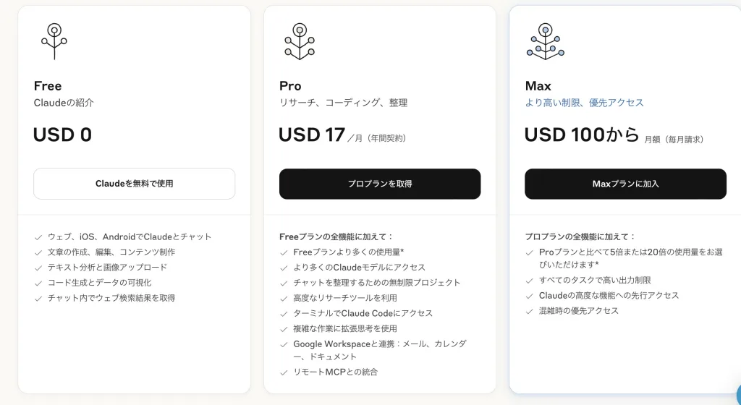
Task: Click the USD 17 price text
Action: pos(311,135)
